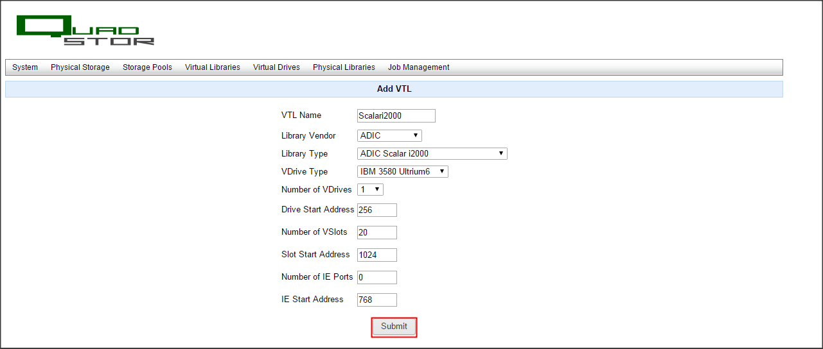Expand the VDrive Type dropdown
823x349 pixels.
(x=402, y=171)
